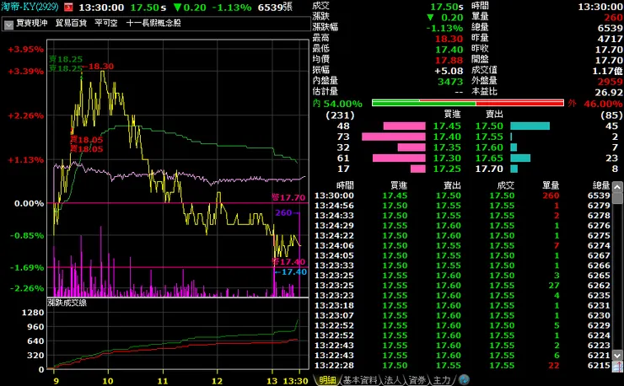
Task: Click the teal ask bar for 17.50
Action: [530, 126]
